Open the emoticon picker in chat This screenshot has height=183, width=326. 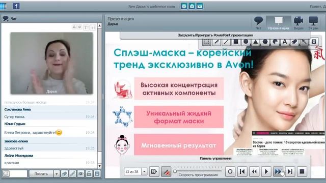coord(6,173)
